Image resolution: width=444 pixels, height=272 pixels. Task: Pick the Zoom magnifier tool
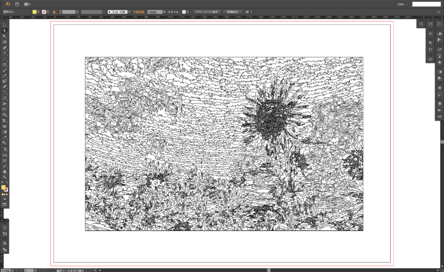(x=5, y=177)
